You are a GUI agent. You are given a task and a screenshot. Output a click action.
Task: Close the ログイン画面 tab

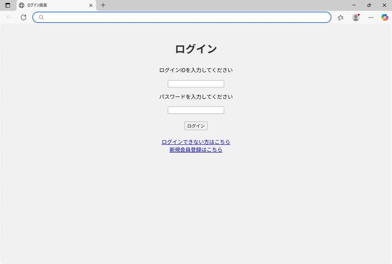(x=91, y=5)
